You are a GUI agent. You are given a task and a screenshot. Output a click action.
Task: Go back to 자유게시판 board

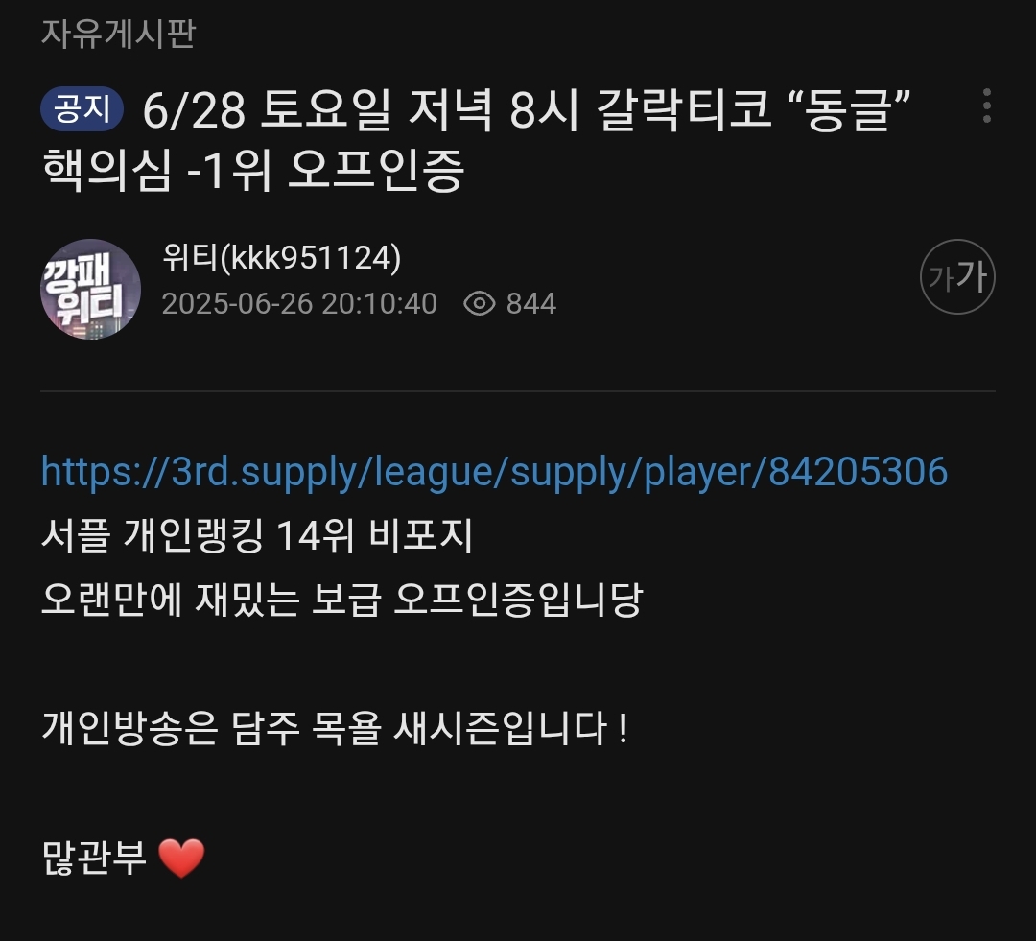point(118,33)
